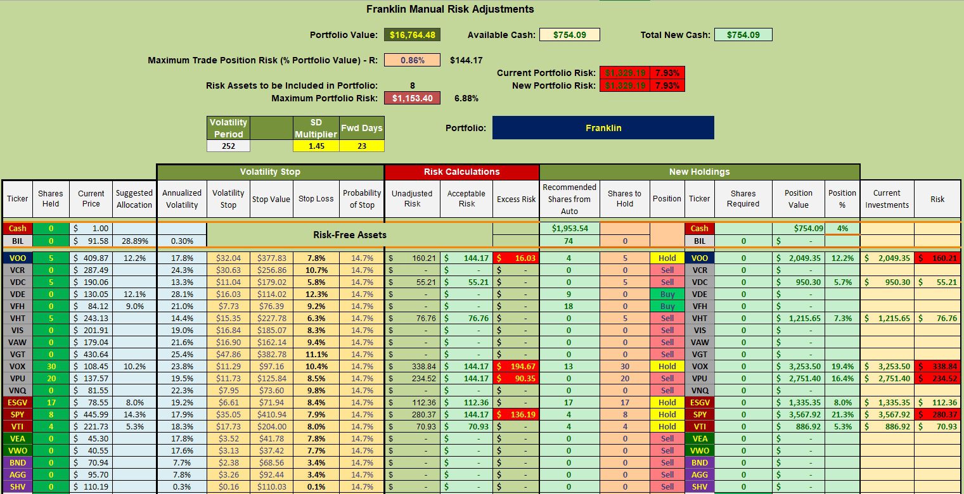Select VOX excess risk 194.67 cell

[516, 367]
